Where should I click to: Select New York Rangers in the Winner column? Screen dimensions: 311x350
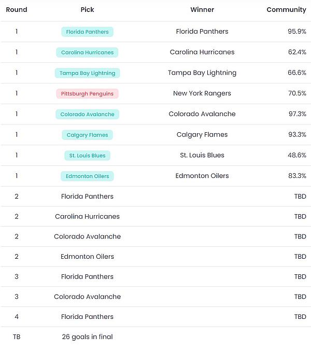[x=202, y=93]
